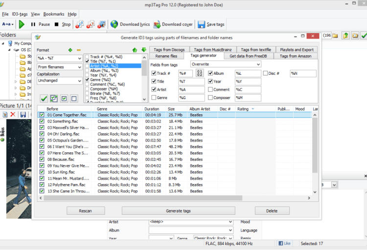Click the Save tags floppy disk icon
This screenshot has width=367, height=250.
click(201, 24)
